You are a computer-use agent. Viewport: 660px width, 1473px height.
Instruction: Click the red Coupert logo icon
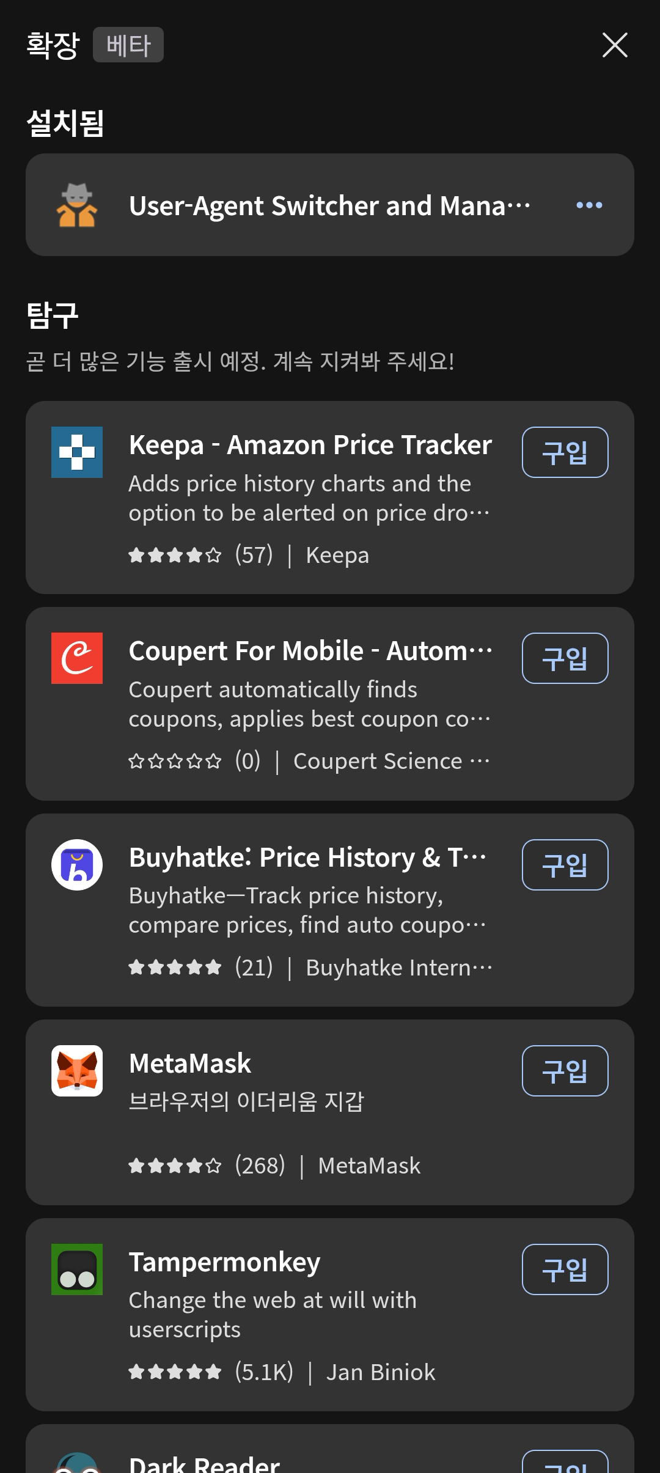(77, 658)
